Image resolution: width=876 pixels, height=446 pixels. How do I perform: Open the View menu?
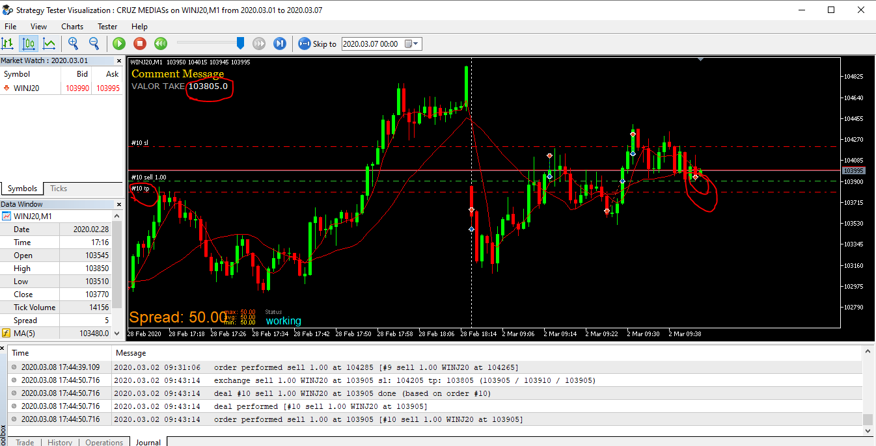(38, 27)
